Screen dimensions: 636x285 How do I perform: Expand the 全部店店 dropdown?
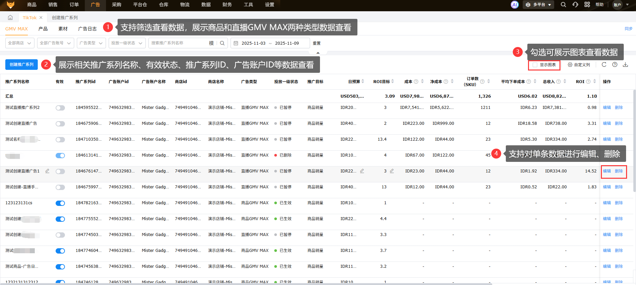[20, 43]
